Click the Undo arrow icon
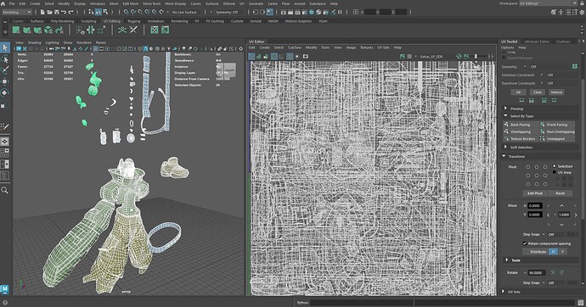 (x=64, y=12)
